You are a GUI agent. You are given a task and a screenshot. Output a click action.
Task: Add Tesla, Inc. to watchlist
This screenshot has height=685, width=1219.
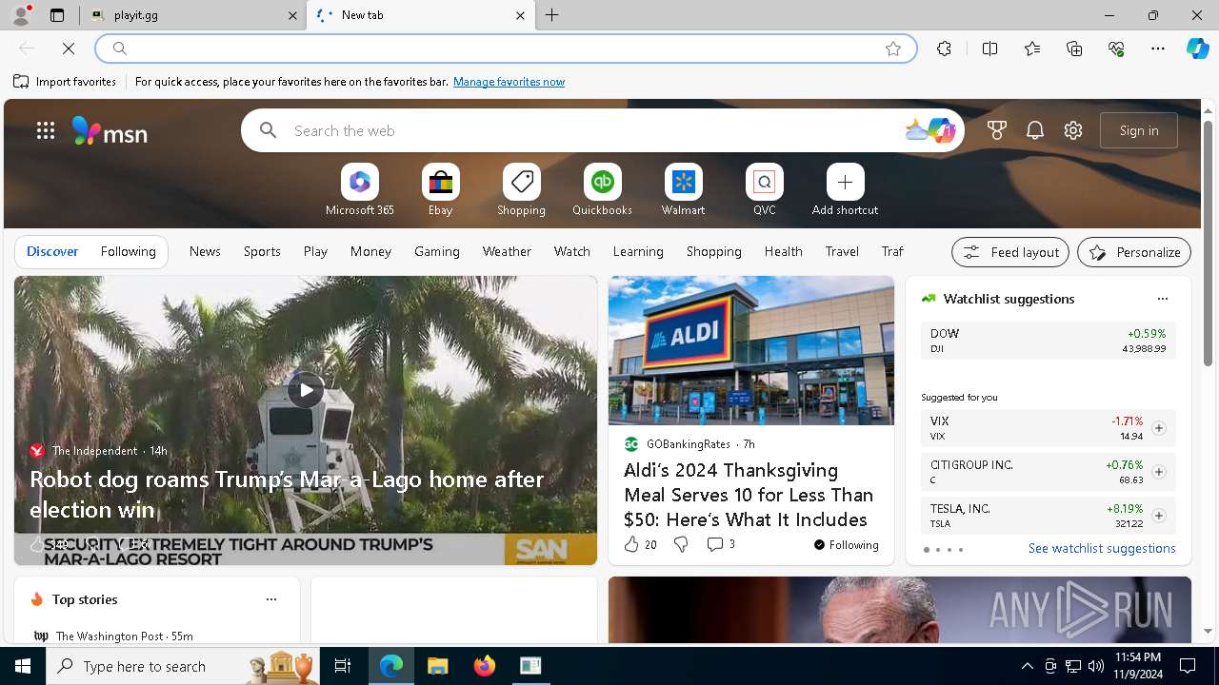pyautogui.click(x=1158, y=516)
